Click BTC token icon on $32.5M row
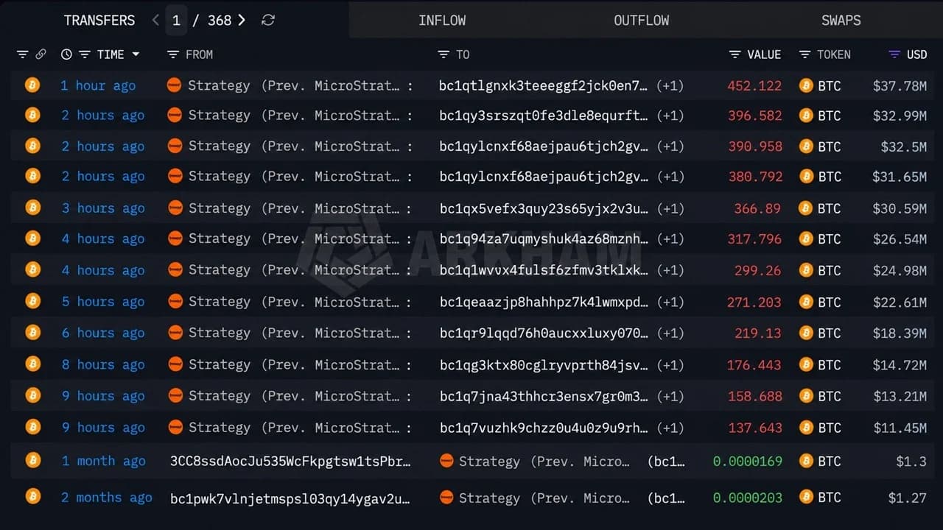 (x=807, y=146)
